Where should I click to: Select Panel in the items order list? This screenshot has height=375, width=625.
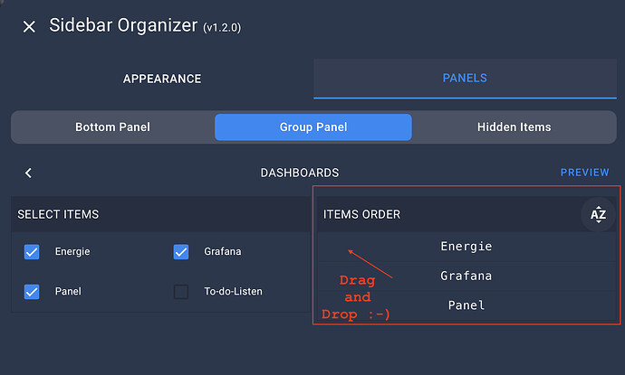pyautogui.click(x=466, y=305)
